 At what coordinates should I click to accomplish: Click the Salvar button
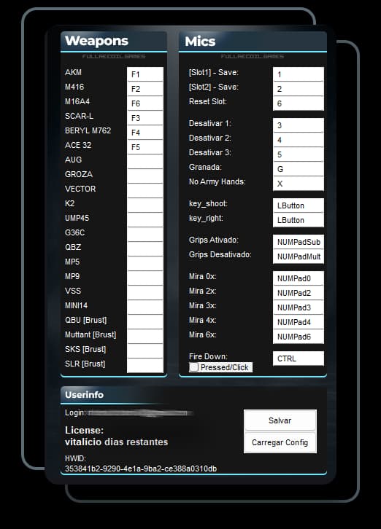(x=280, y=420)
